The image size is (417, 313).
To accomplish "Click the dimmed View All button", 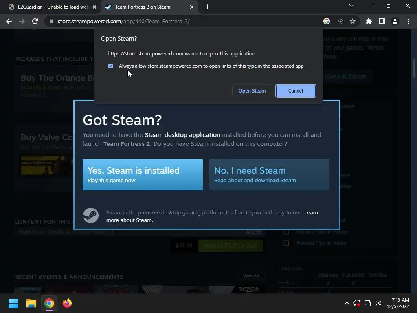I will (251, 276).
